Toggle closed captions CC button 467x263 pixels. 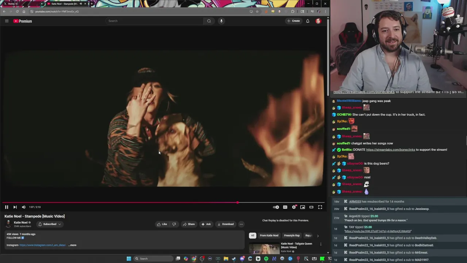click(285, 207)
